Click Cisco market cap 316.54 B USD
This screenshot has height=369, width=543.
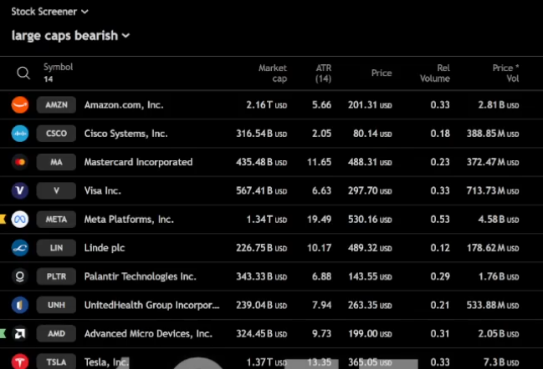(x=261, y=134)
